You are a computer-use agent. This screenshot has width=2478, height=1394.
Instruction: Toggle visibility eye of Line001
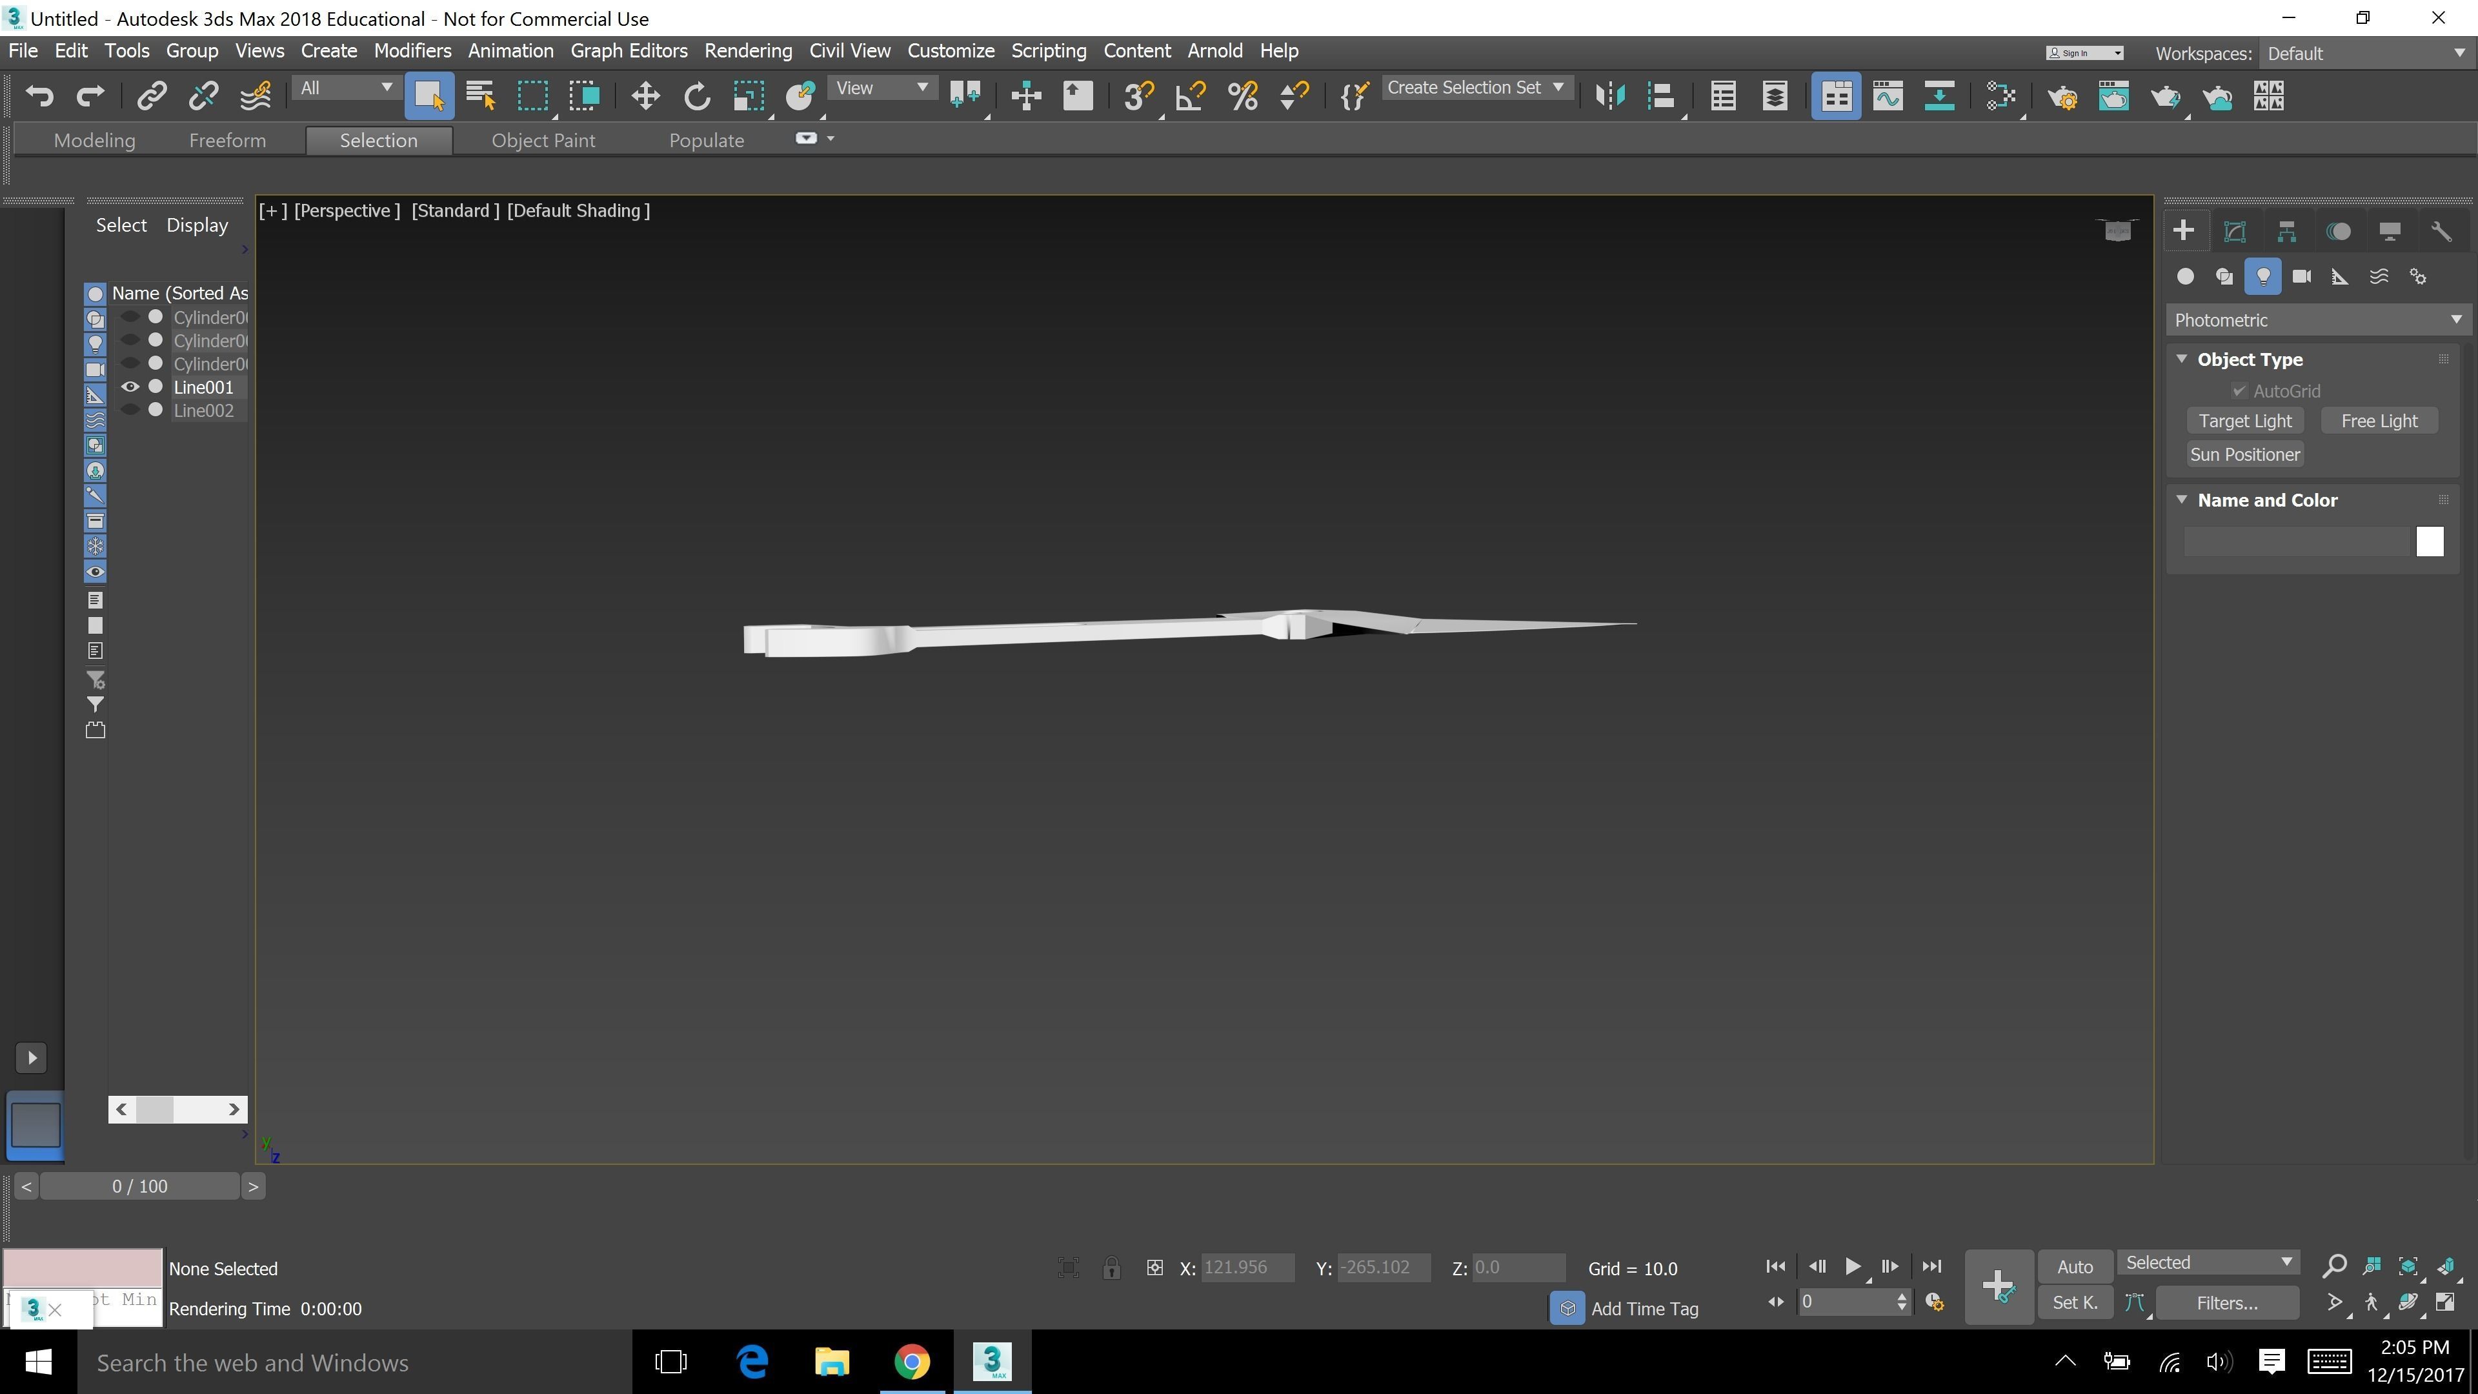[x=130, y=387]
